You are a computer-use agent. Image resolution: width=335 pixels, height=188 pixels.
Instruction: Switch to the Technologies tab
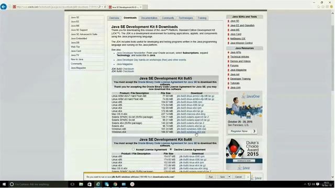[186, 18]
